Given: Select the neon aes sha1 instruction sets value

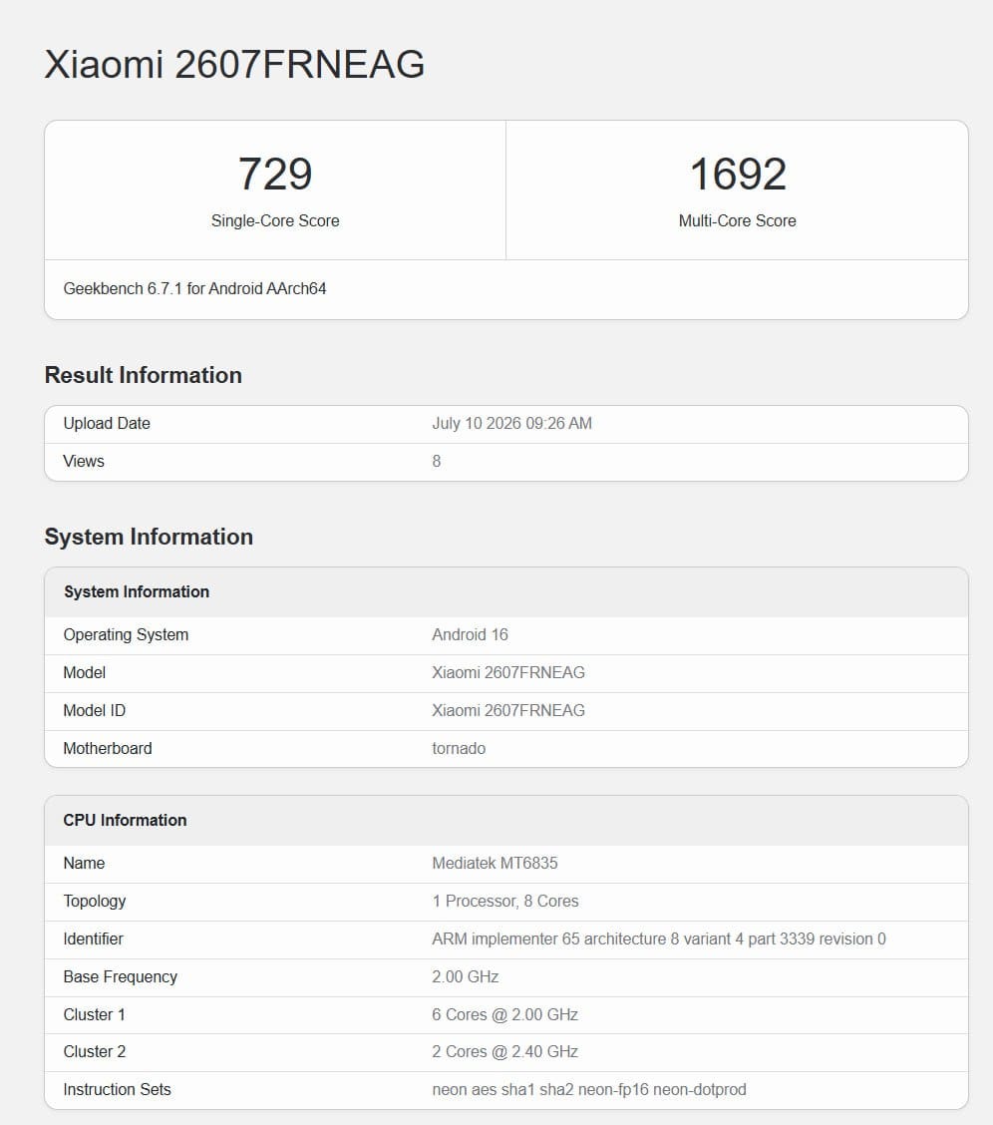Looking at the screenshot, I should 589,1090.
